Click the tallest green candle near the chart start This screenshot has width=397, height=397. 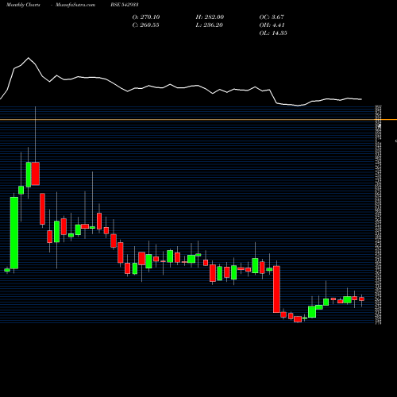click(14, 233)
